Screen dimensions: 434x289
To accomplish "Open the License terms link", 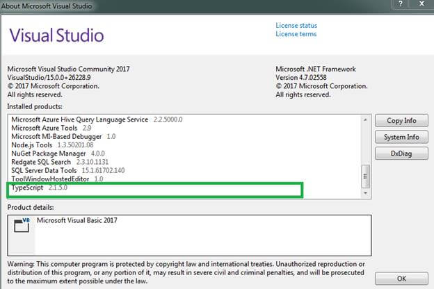I will (296, 34).
